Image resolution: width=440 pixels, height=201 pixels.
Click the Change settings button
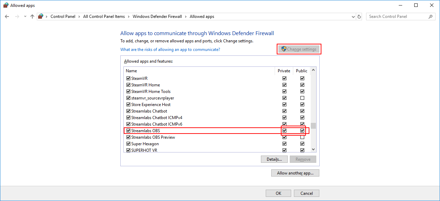[x=299, y=49]
